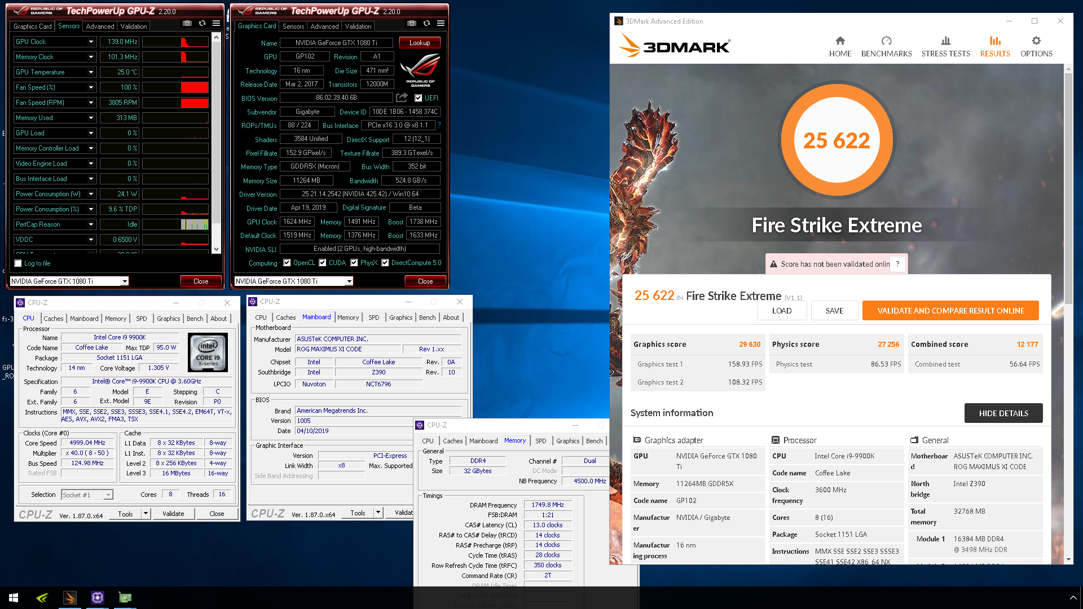Expand the Fan Speed (%) sensor dropdown
This screenshot has height=609, width=1083.
91,87
